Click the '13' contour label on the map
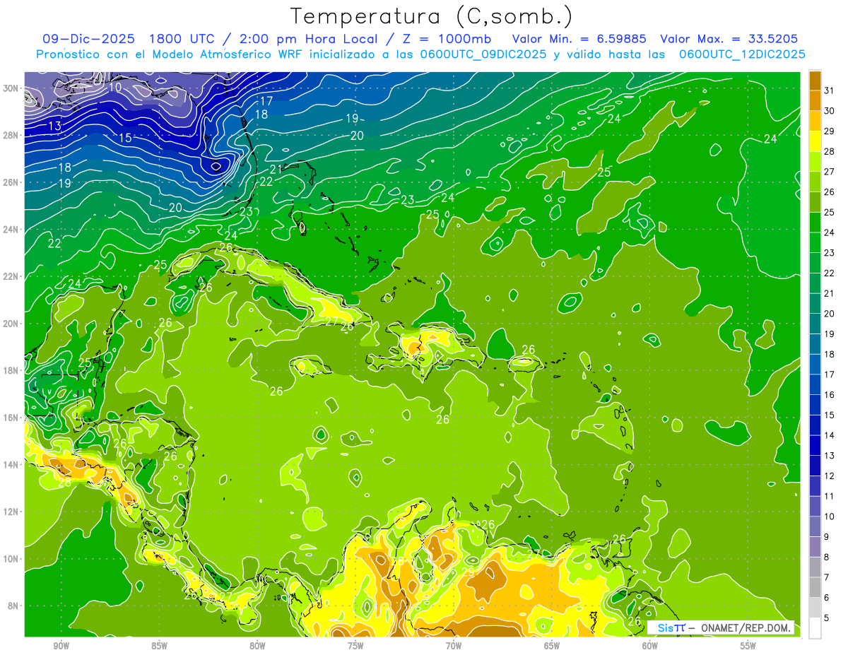Viewport: 848px width, 655px height. tap(55, 126)
